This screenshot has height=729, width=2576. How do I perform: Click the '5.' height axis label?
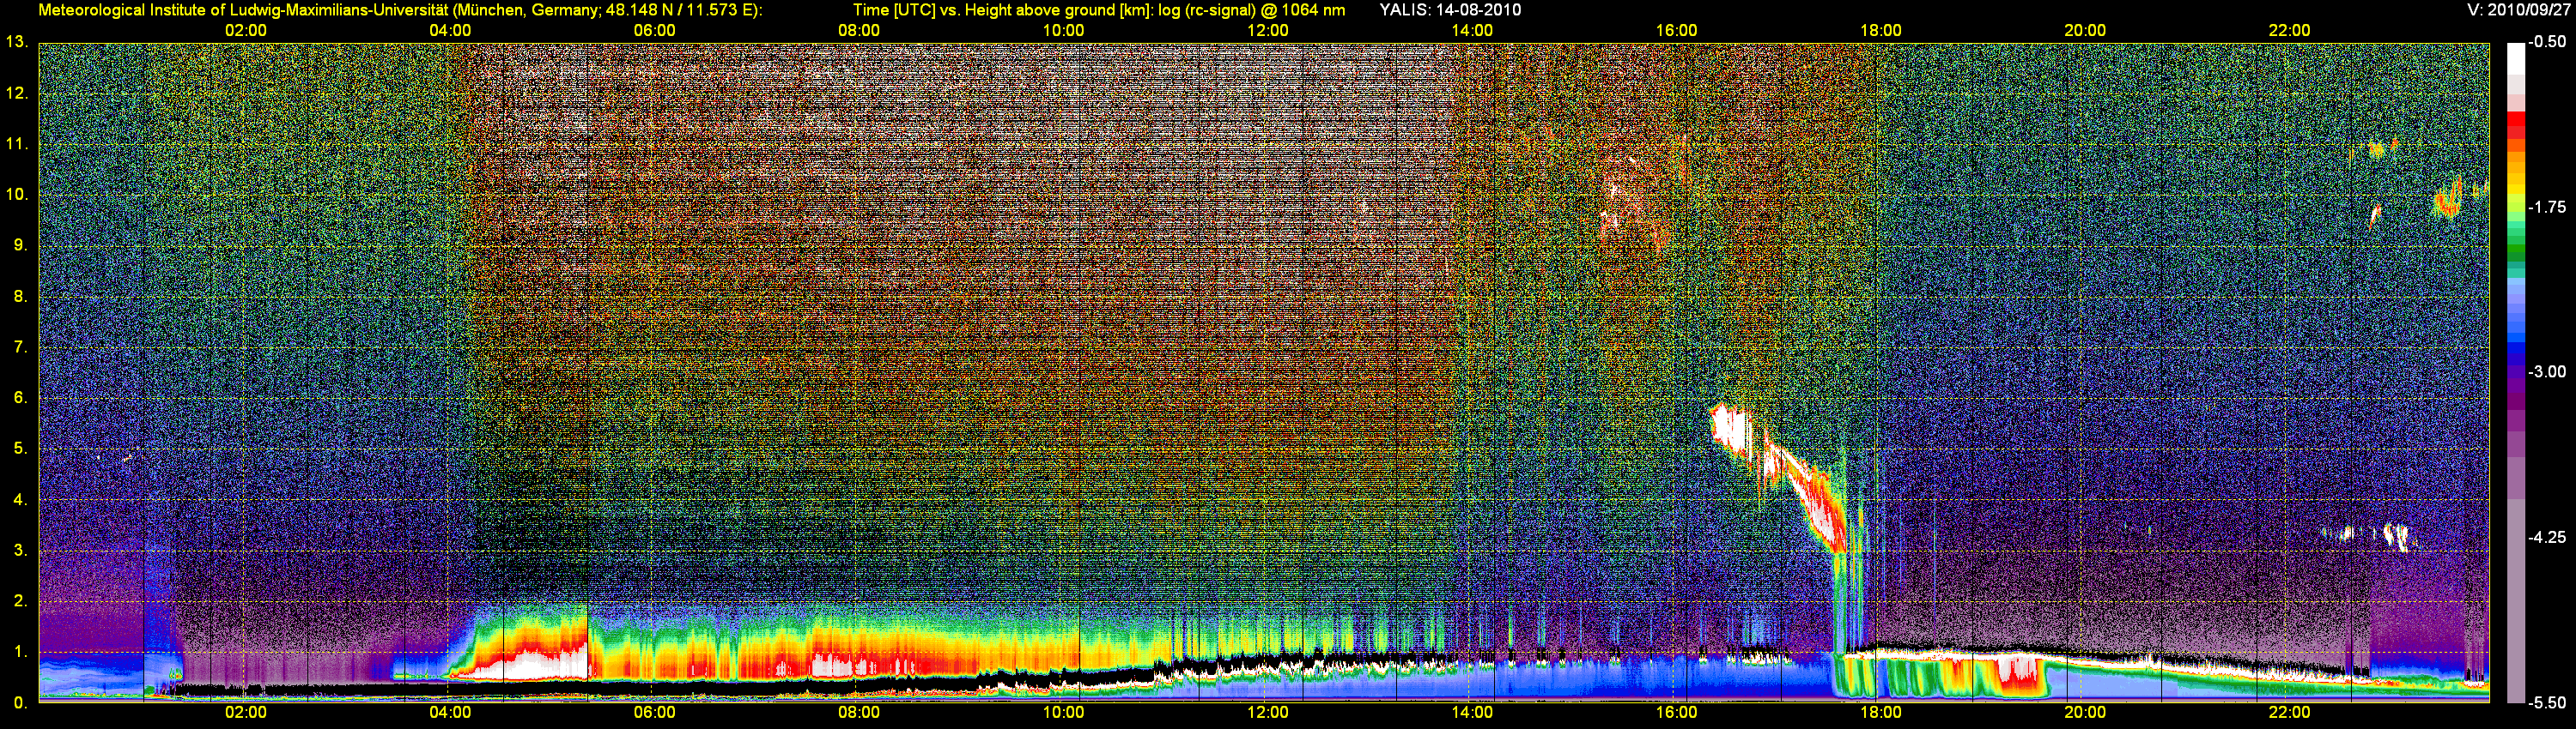(x=20, y=449)
